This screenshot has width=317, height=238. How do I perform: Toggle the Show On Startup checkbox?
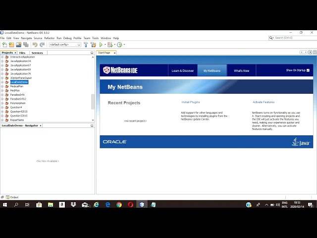pos(308,70)
